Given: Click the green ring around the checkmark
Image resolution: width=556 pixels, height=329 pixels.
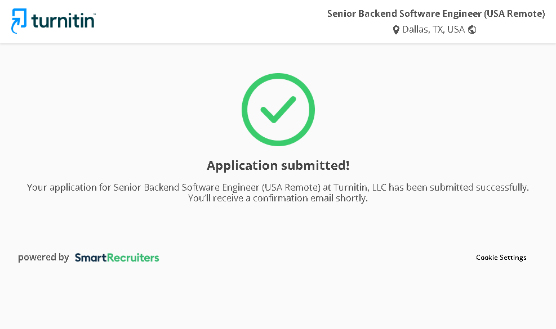Looking at the screenshot, I should pyautogui.click(x=246, y=110).
